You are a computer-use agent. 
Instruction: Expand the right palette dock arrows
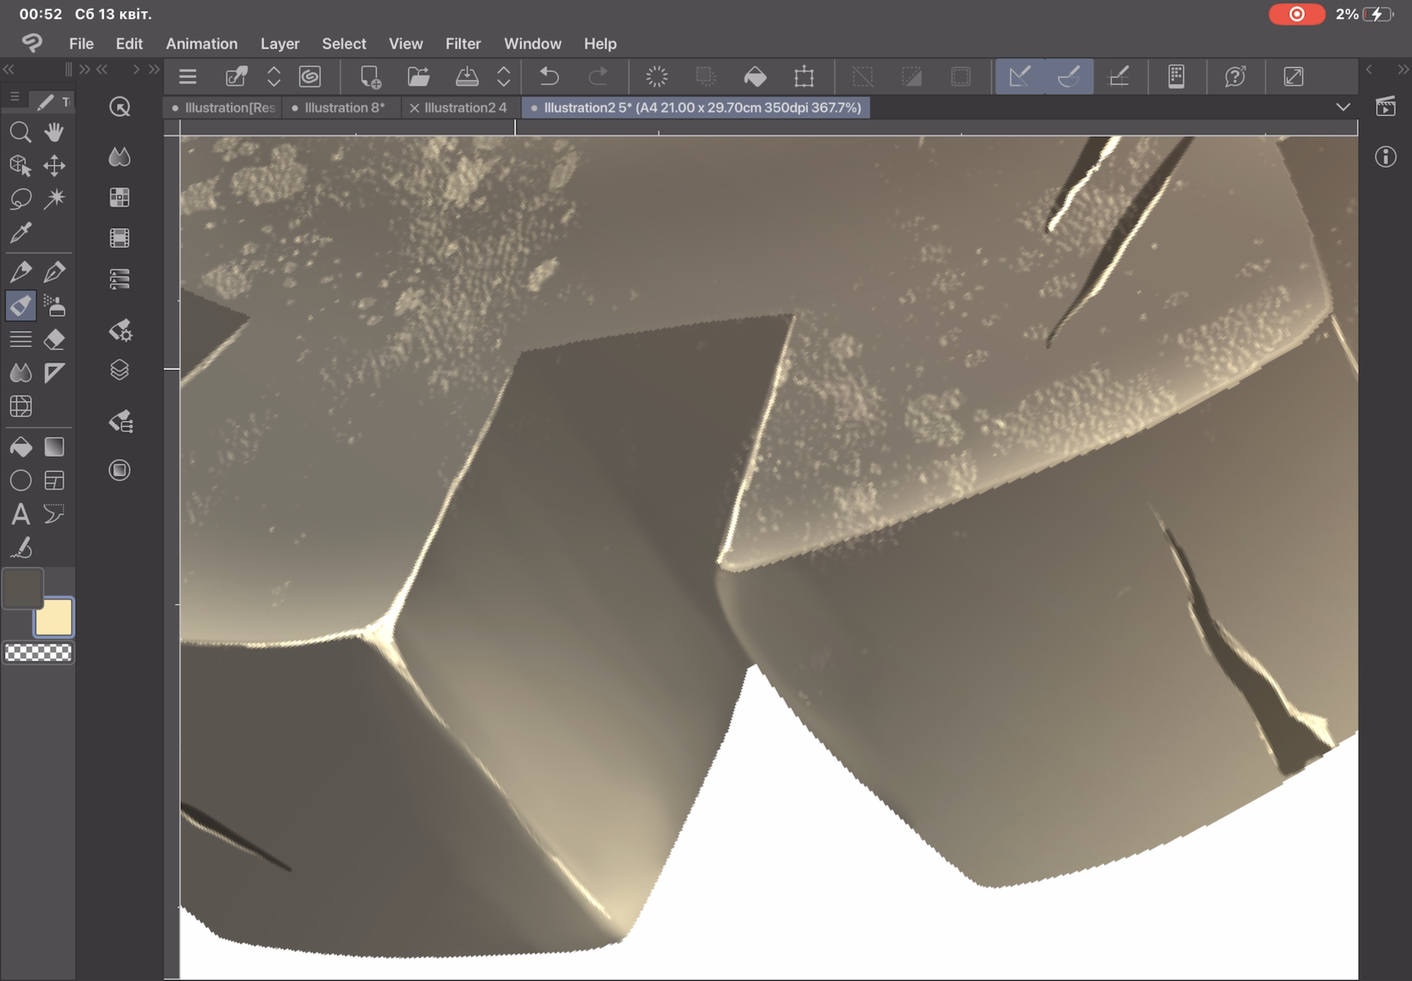(1402, 69)
